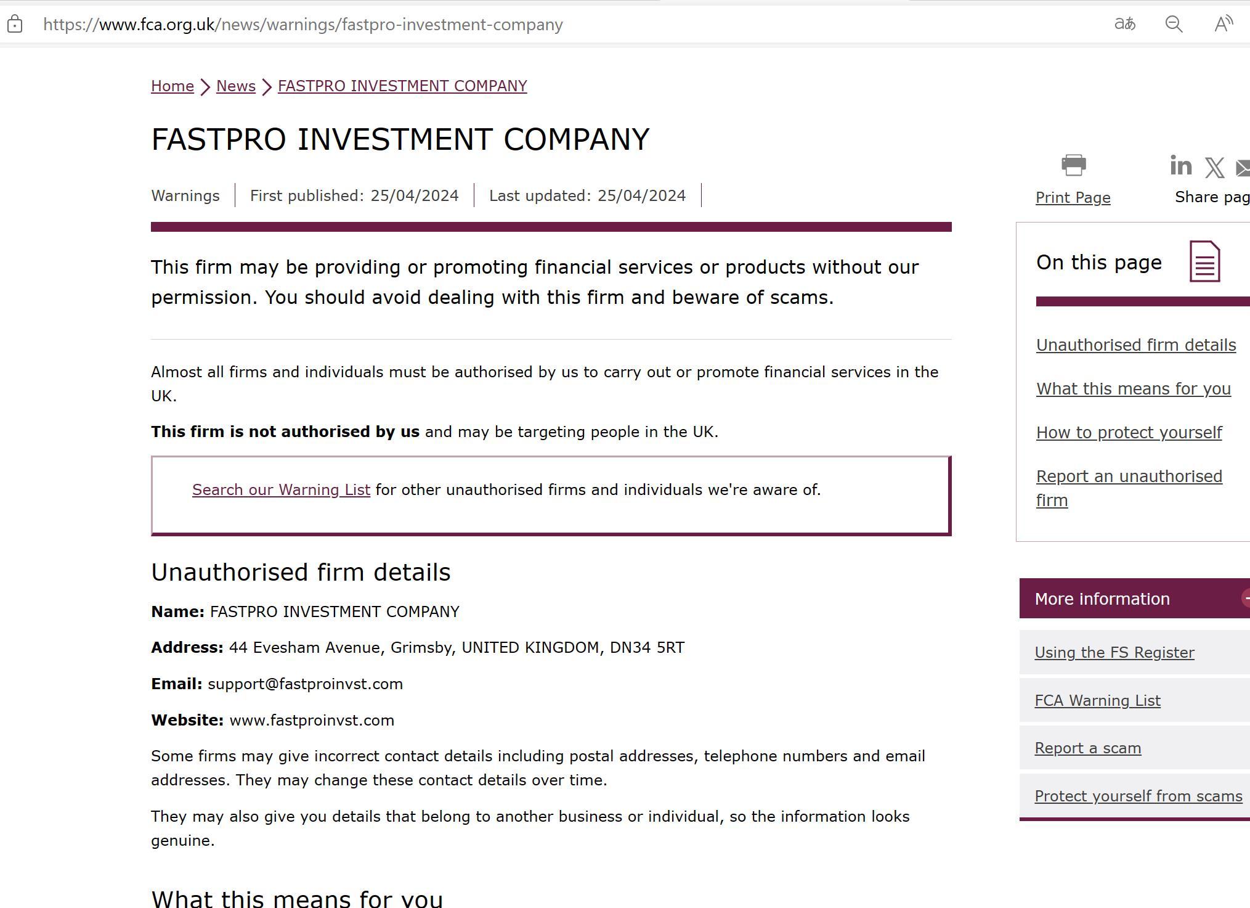Open How to protect yourself link
Viewport: 1250px width, 908px height.
click(1129, 433)
